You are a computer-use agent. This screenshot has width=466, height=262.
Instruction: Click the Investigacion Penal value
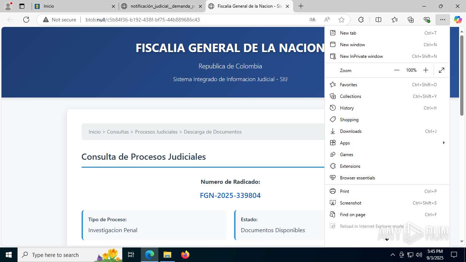113,230
